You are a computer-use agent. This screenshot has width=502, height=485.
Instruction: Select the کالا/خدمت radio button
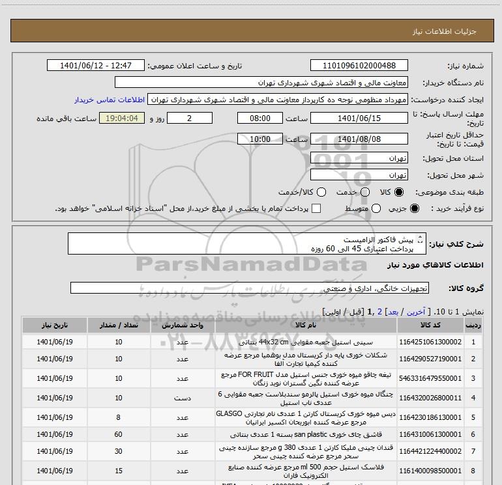321,192
